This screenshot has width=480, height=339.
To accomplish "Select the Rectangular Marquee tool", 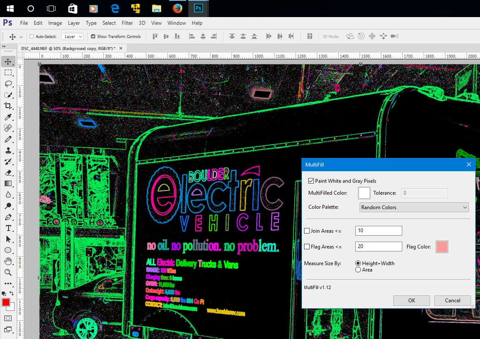I will (x=8, y=73).
